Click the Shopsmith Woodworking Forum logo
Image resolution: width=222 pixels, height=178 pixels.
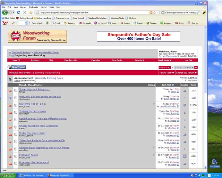(37, 37)
